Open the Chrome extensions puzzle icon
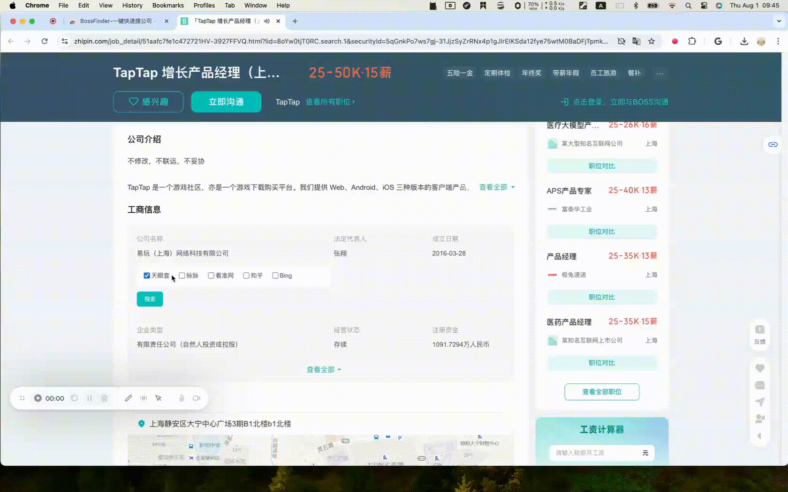Image resolution: width=788 pixels, height=492 pixels. (x=692, y=41)
